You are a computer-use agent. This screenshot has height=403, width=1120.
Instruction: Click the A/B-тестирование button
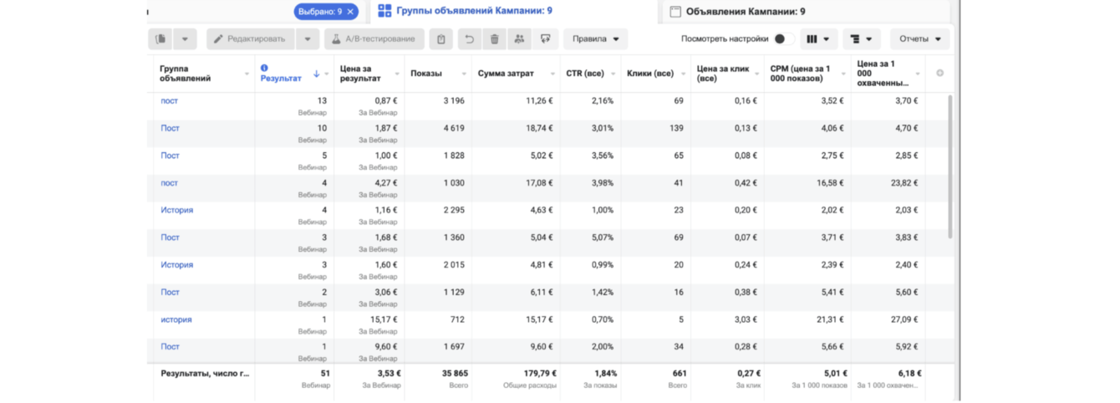[374, 39]
